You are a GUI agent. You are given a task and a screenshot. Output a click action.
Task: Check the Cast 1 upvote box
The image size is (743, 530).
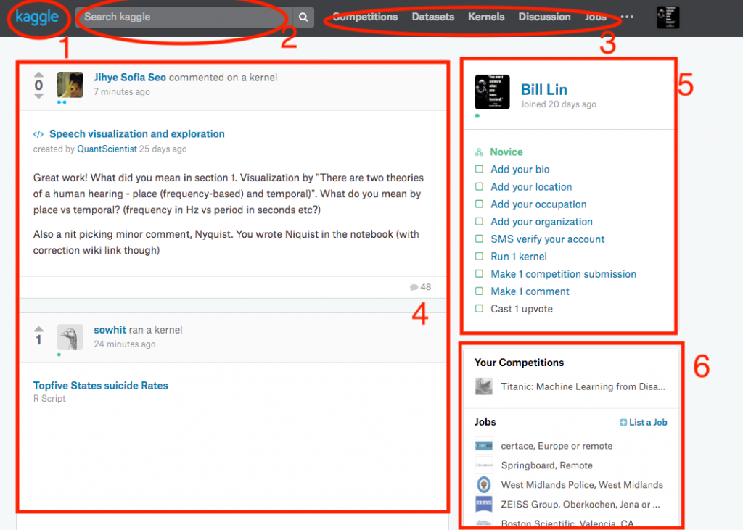pyautogui.click(x=479, y=309)
